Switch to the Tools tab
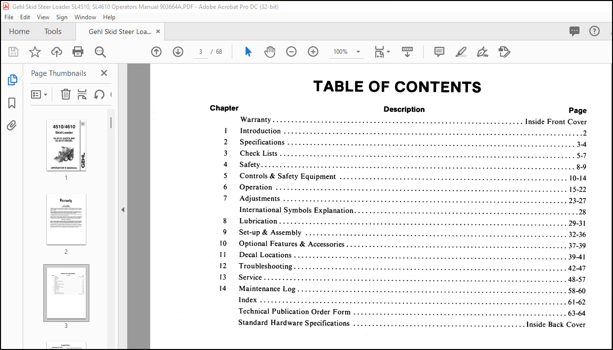This screenshot has height=350, width=613. (x=53, y=31)
